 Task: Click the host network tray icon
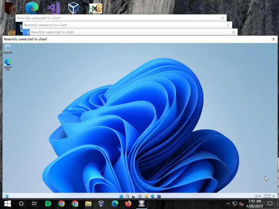[x=235, y=204]
